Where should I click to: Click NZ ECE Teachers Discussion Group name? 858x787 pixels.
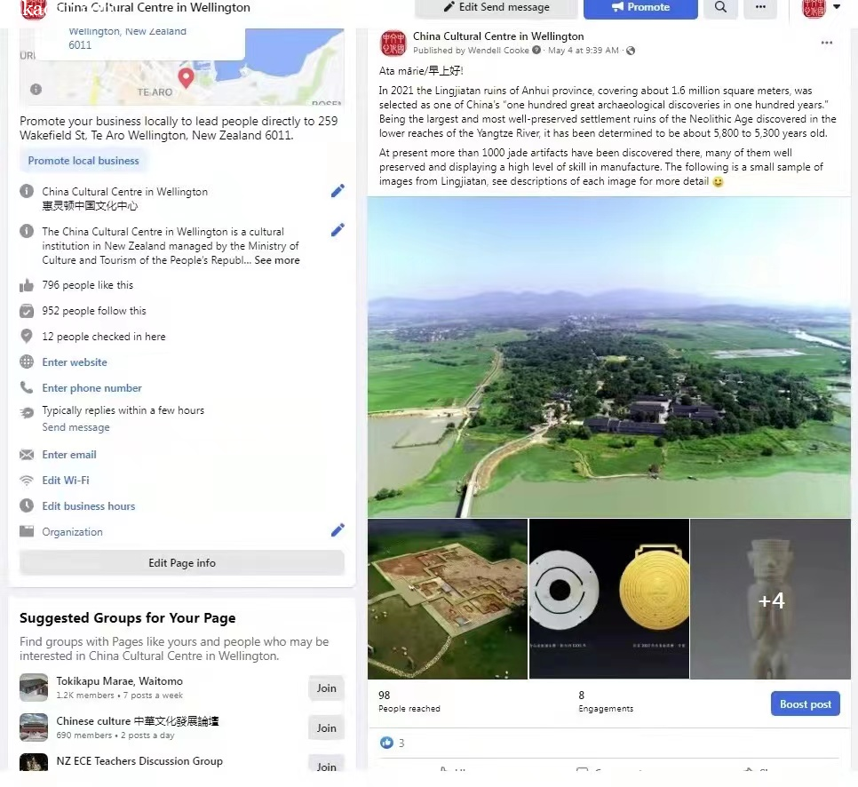click(x=139, y=760)
